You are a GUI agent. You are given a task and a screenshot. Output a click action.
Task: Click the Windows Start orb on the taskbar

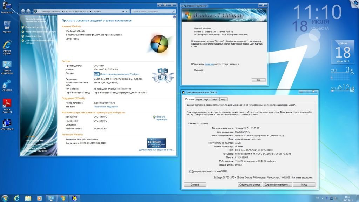5,198
